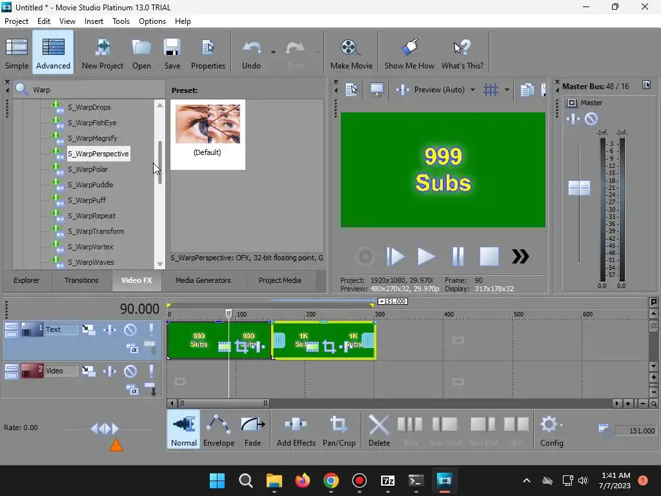Bypass motion blur on Text track
This screenshot has height=496, width=661.
tap(88, 329)
